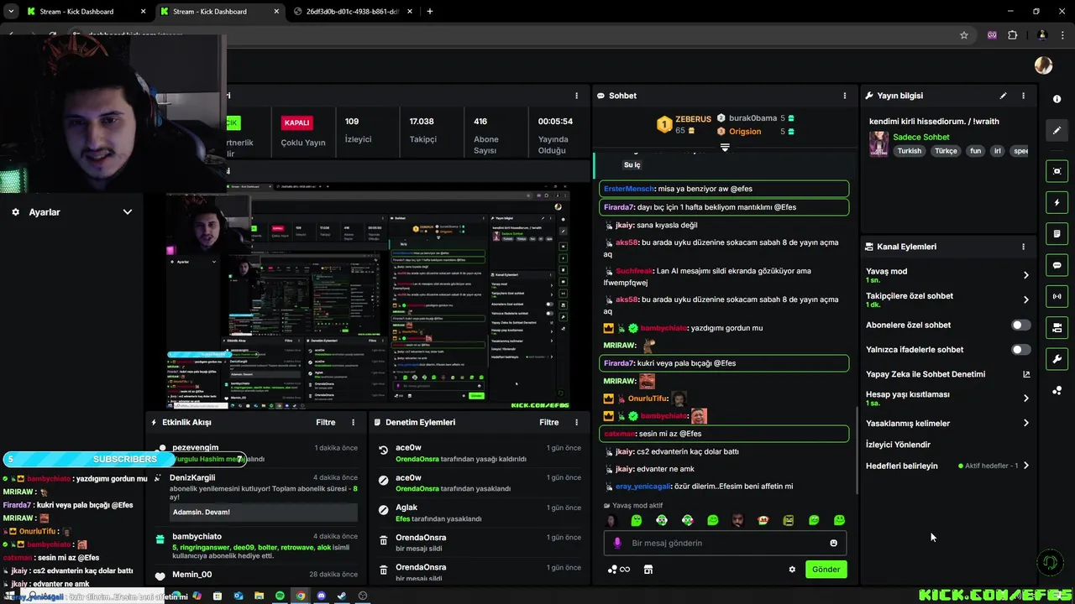Click Aglak banned moderation entry
The image size is (1075, 604).
(x=480, y=513)
